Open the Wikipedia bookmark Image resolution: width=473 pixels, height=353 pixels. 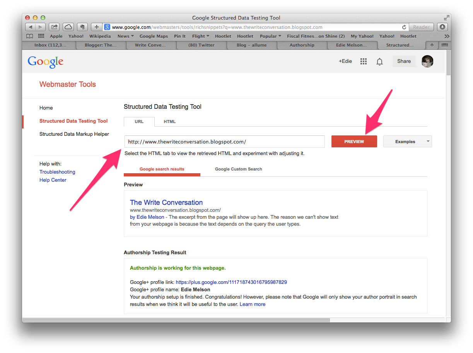[x=100, y=36]
